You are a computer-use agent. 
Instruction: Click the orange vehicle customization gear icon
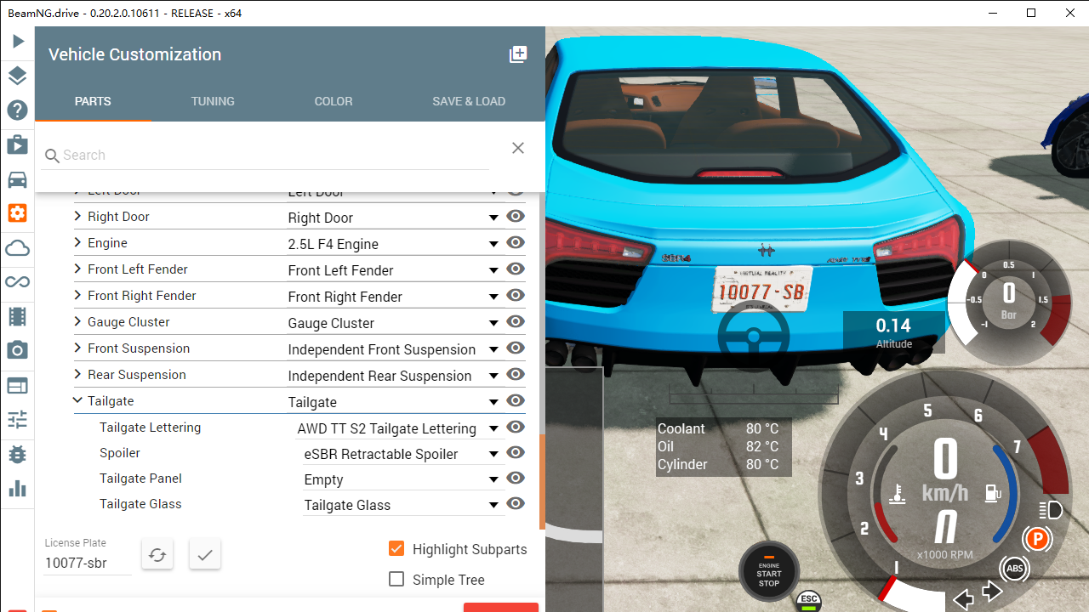pos(18,213)
